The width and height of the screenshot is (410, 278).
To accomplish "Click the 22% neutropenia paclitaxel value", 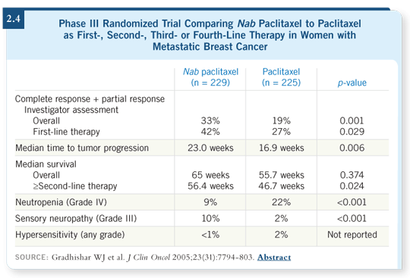I will (x=282, y=202).
